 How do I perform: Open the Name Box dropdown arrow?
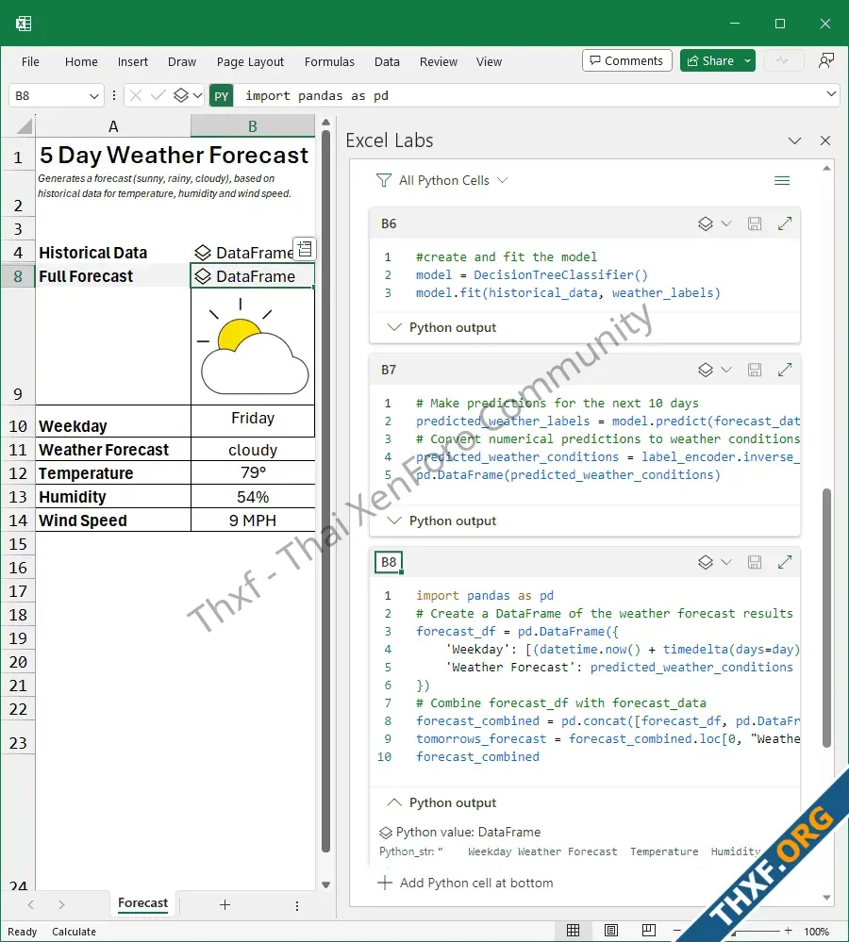pyautogui.click(x=94, y=95)
